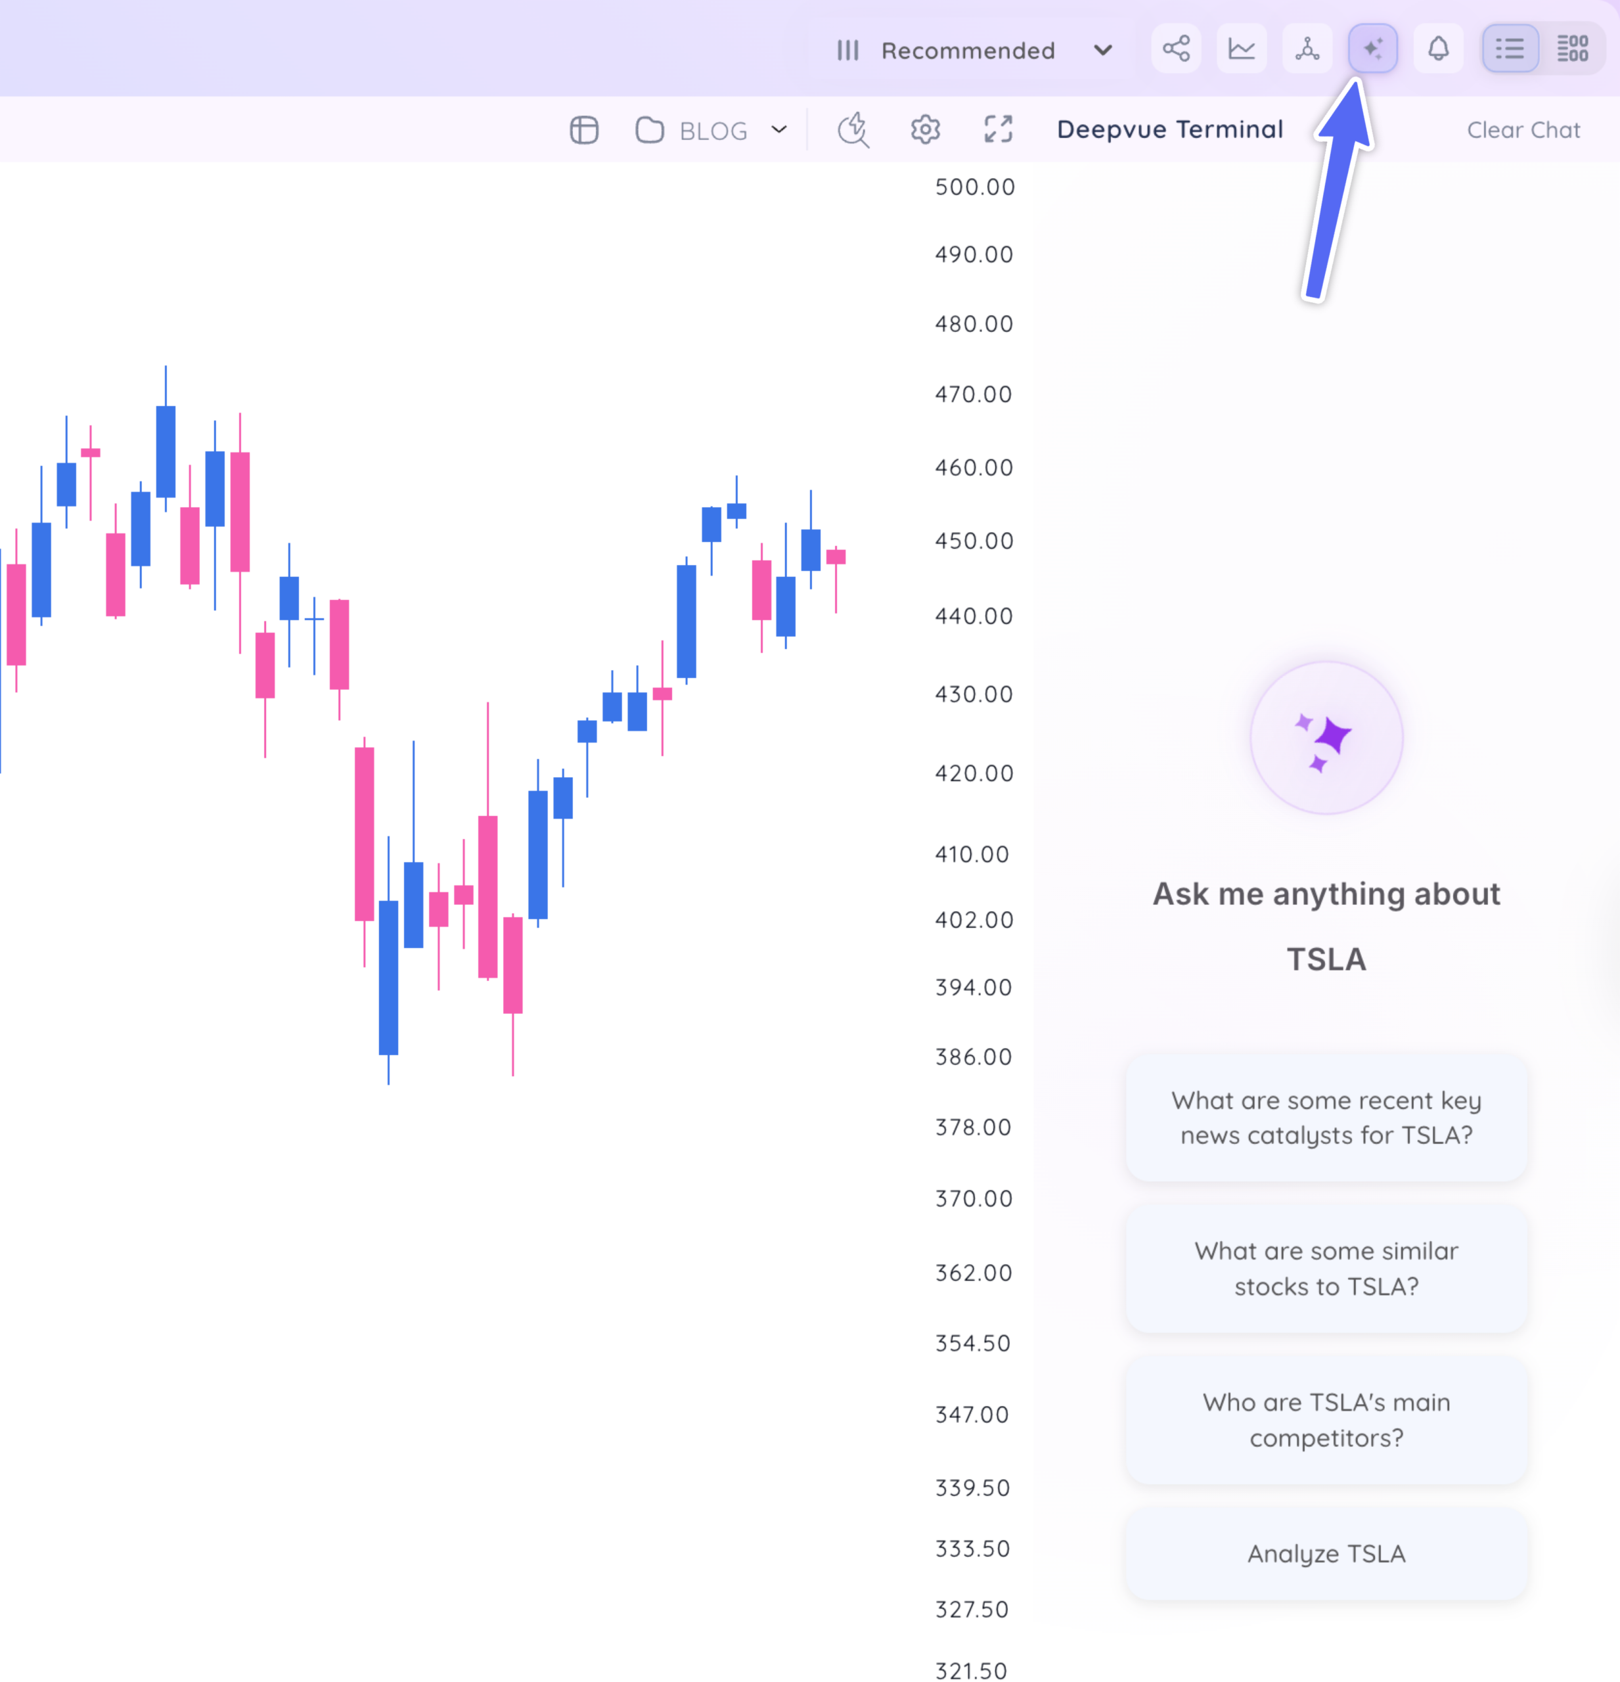The image size is (1620, 1682).
Task: Open chart settings gear icon
Action: click(x=925, y=131)
